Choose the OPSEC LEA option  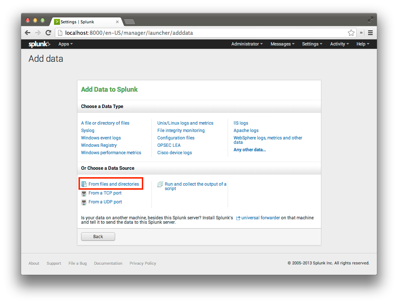169,145
